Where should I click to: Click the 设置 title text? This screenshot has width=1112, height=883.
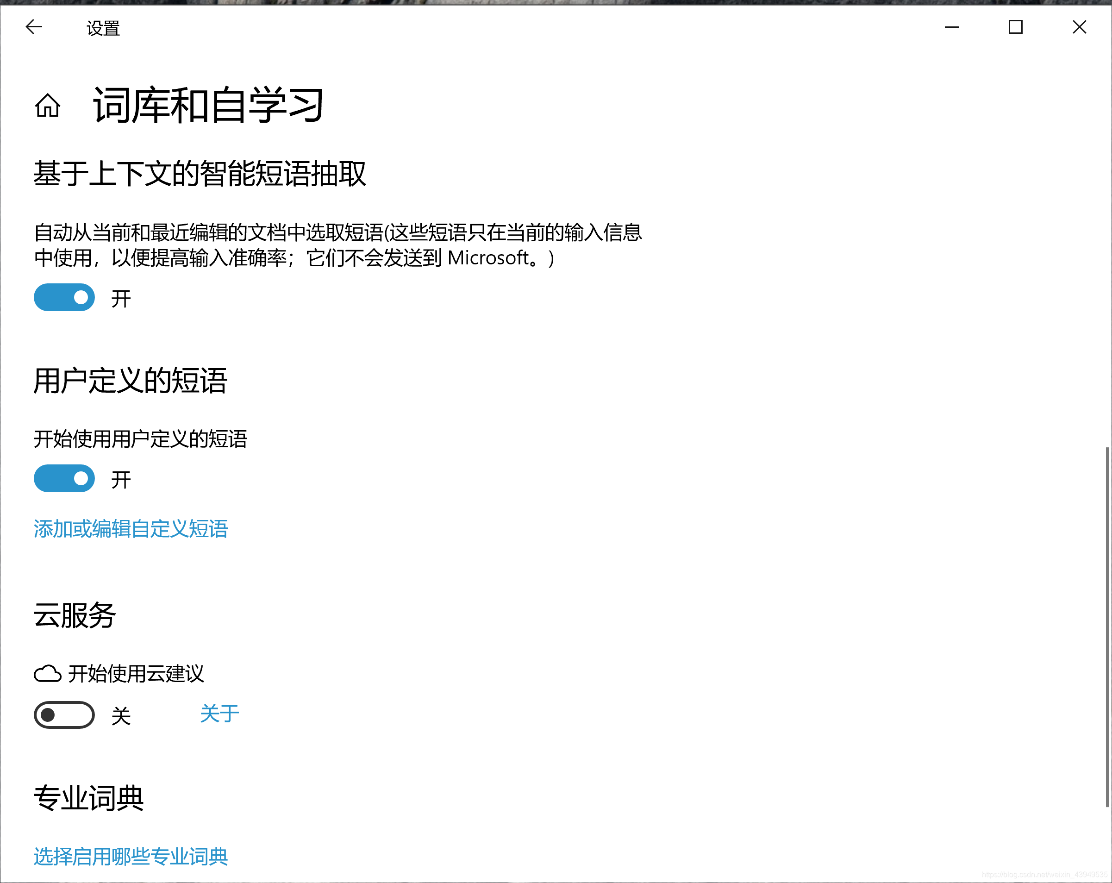pos(103,28)
